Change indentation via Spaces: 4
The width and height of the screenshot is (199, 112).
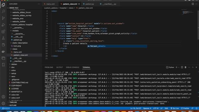[x=147, y=108]
